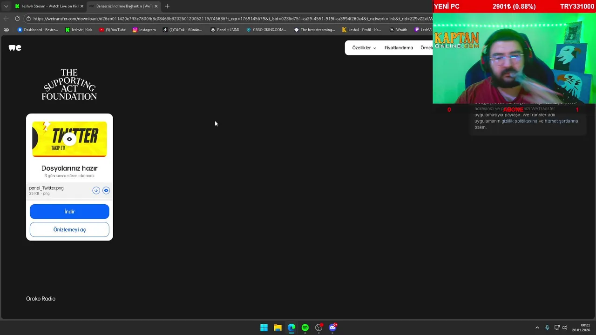
Task: Open The best streaming bookmark
Action: coord(314,30)
